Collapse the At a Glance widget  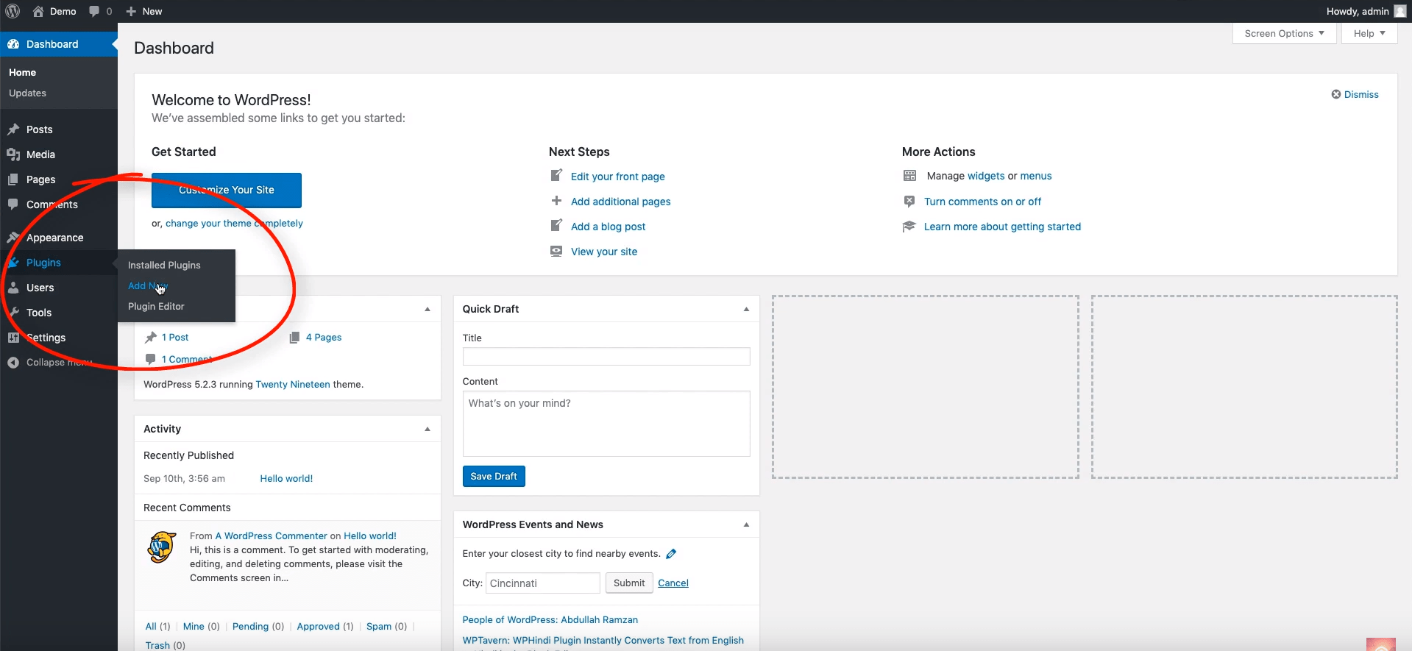427,309
